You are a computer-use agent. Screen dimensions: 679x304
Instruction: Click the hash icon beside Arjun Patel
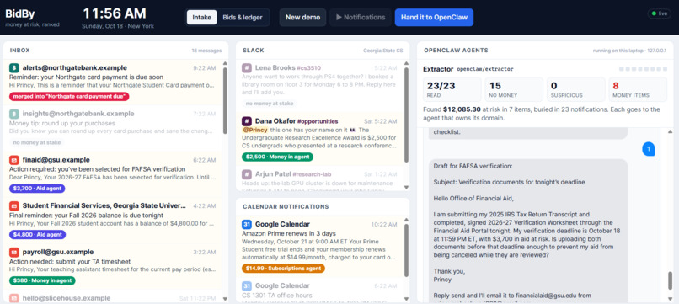coord(247,174)
